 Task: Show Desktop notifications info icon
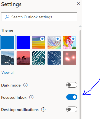coord(43,110)
